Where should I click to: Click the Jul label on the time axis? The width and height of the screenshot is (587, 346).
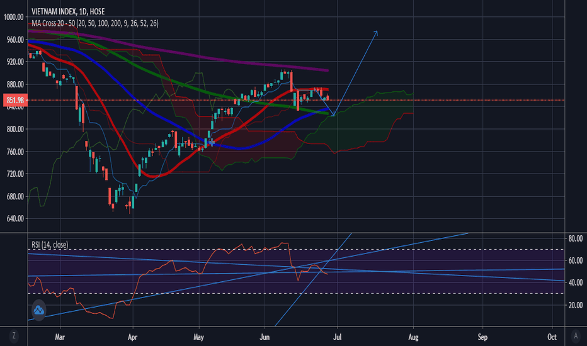point(338,337)
